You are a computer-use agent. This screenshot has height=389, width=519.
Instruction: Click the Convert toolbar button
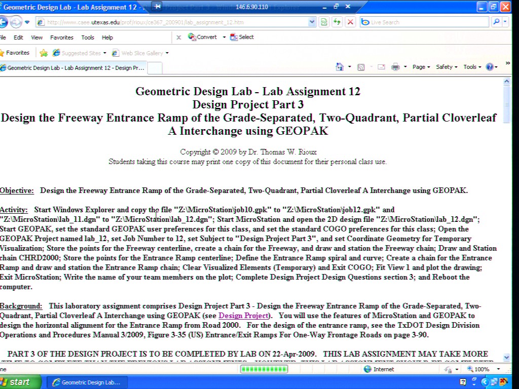point(202,37)
